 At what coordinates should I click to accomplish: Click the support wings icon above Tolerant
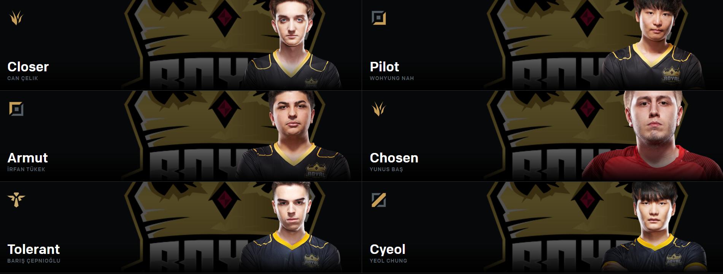pyautogui.click(x=16, y=200)
